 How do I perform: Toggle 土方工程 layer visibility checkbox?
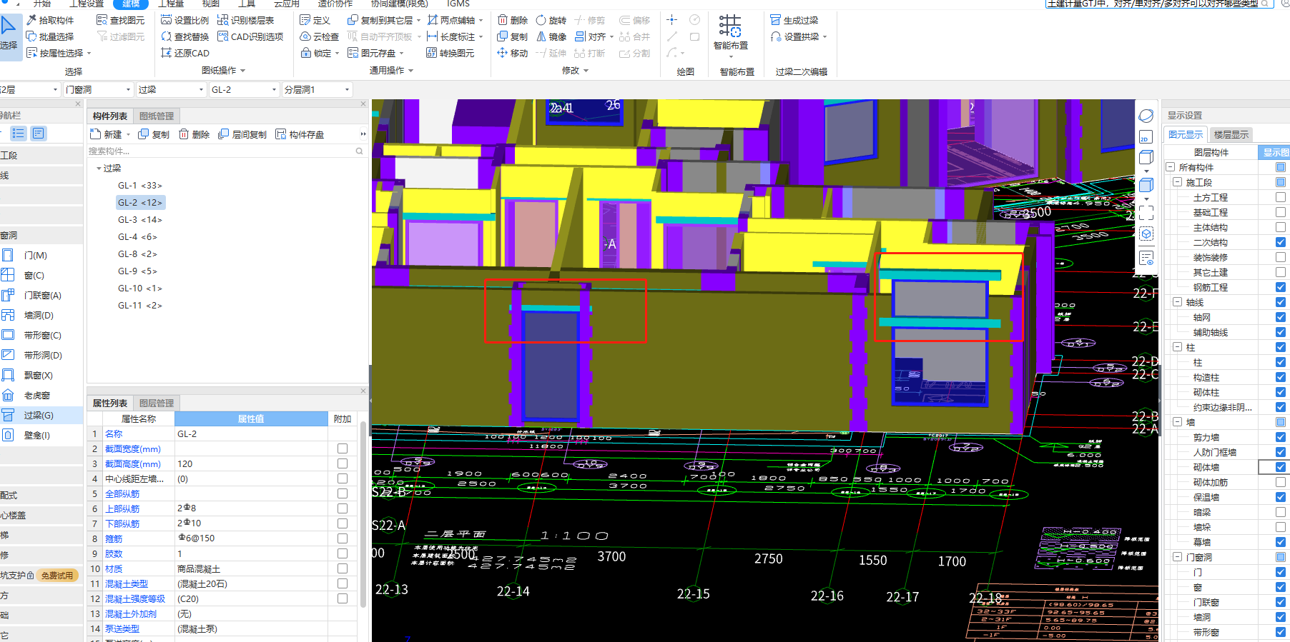tap(1281, 197)
